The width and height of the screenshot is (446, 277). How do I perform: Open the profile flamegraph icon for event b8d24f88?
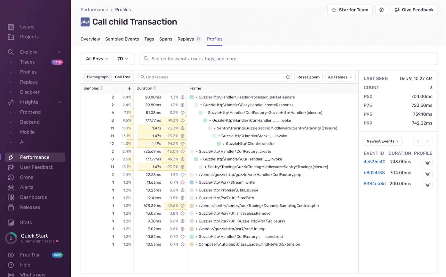pos(427,173)
